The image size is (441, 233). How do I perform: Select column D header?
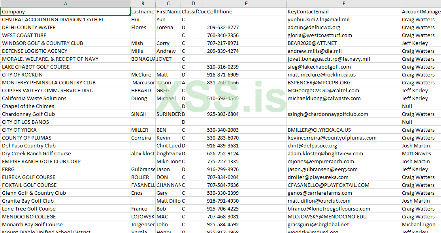(194, 4)
